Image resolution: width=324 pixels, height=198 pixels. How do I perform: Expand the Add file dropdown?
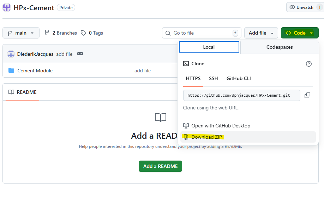coord(261,33)
